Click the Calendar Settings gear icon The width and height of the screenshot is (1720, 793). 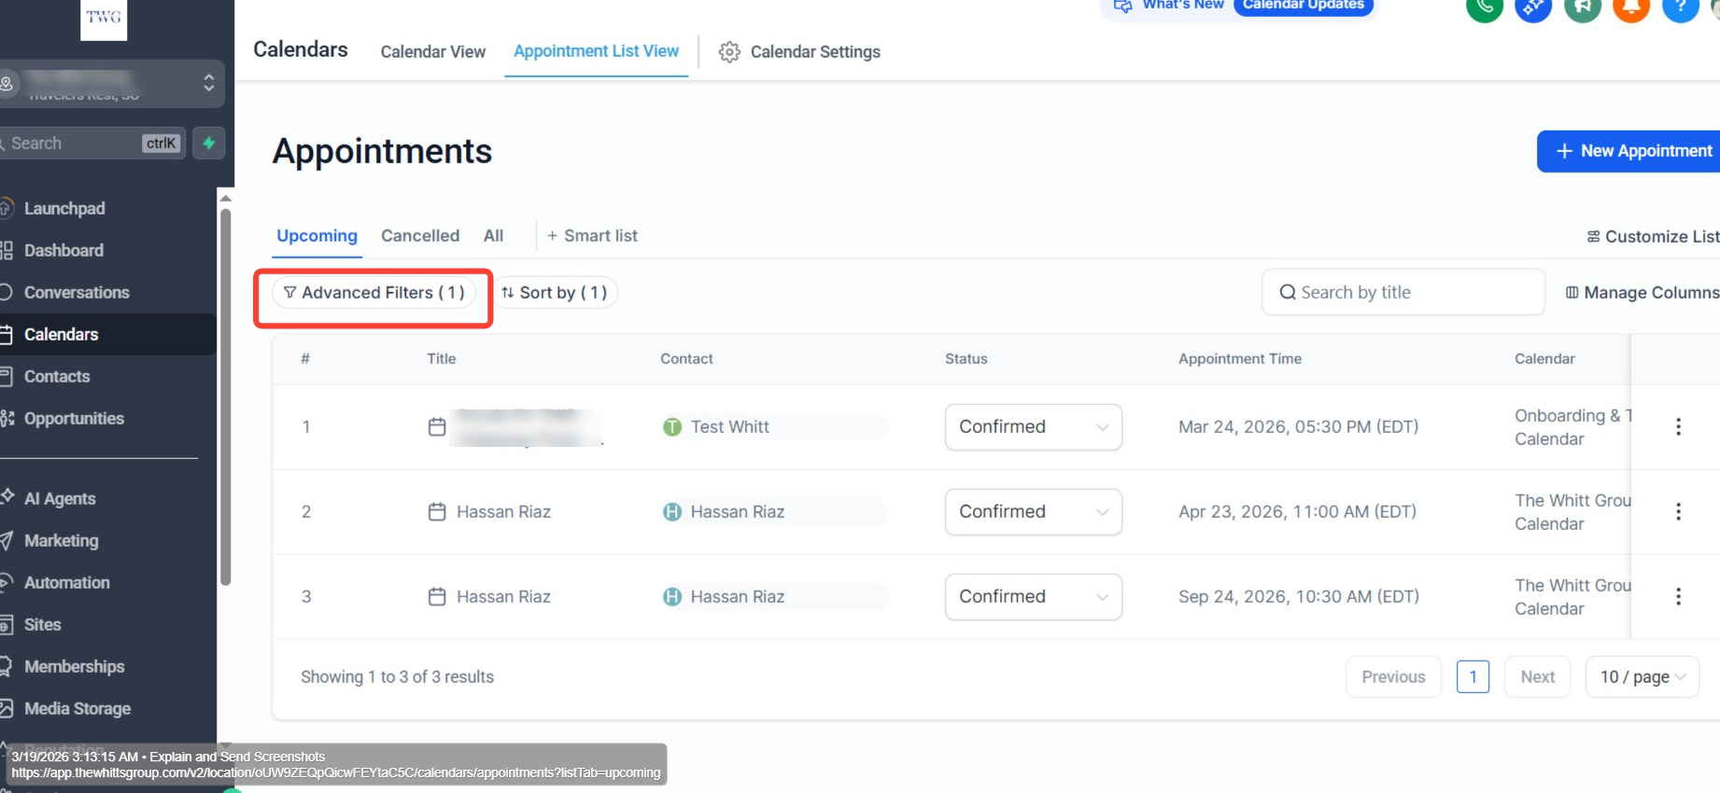click(x=729, y=52)
